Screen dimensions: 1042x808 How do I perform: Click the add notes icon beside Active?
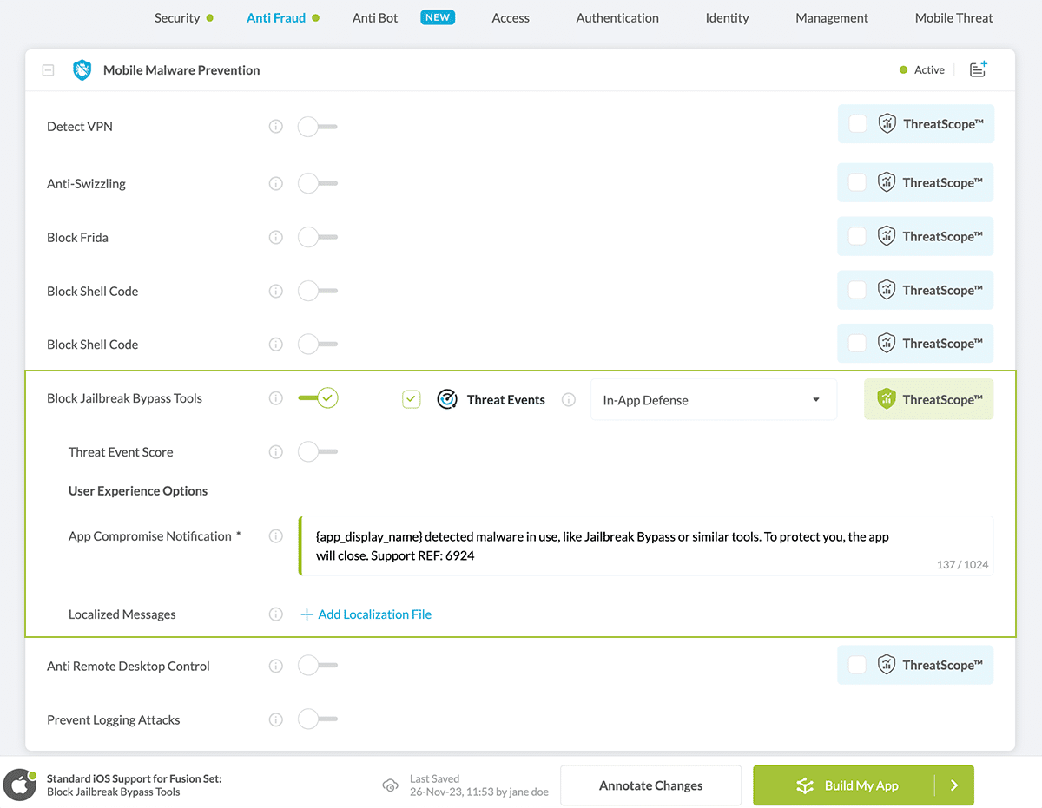(x=978, y=69)
